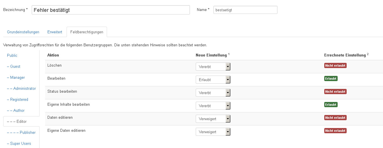Select the Public user group

coord(12,55)
